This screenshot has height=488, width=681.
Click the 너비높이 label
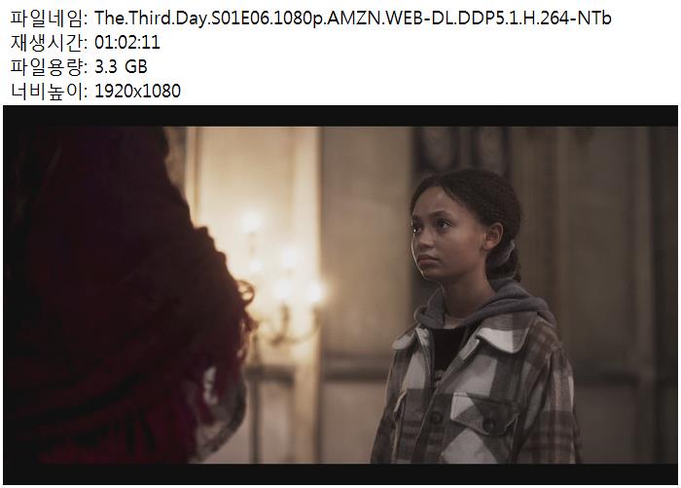tap(47, 92)
